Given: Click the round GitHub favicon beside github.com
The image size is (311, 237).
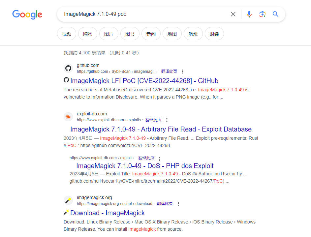Looking at the screenshot, I should pyautogui.click(x=68, y=68).
